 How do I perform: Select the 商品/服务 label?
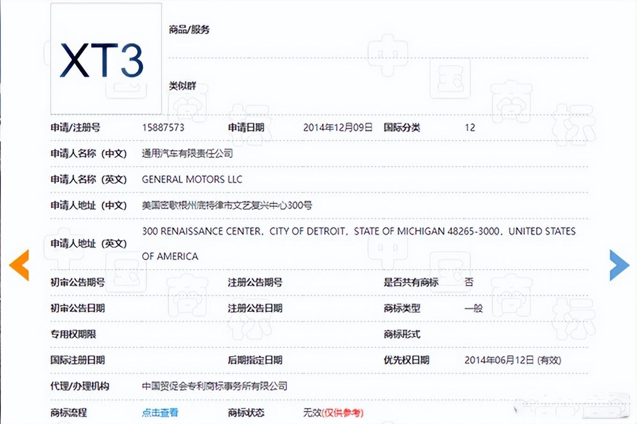(x=189, y=29)
